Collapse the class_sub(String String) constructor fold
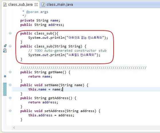 tap(10, 46)
